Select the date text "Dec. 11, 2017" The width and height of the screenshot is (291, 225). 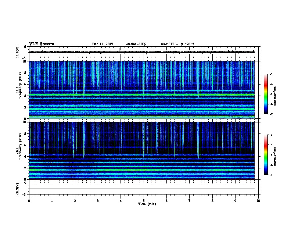click(x=103, y=44)
